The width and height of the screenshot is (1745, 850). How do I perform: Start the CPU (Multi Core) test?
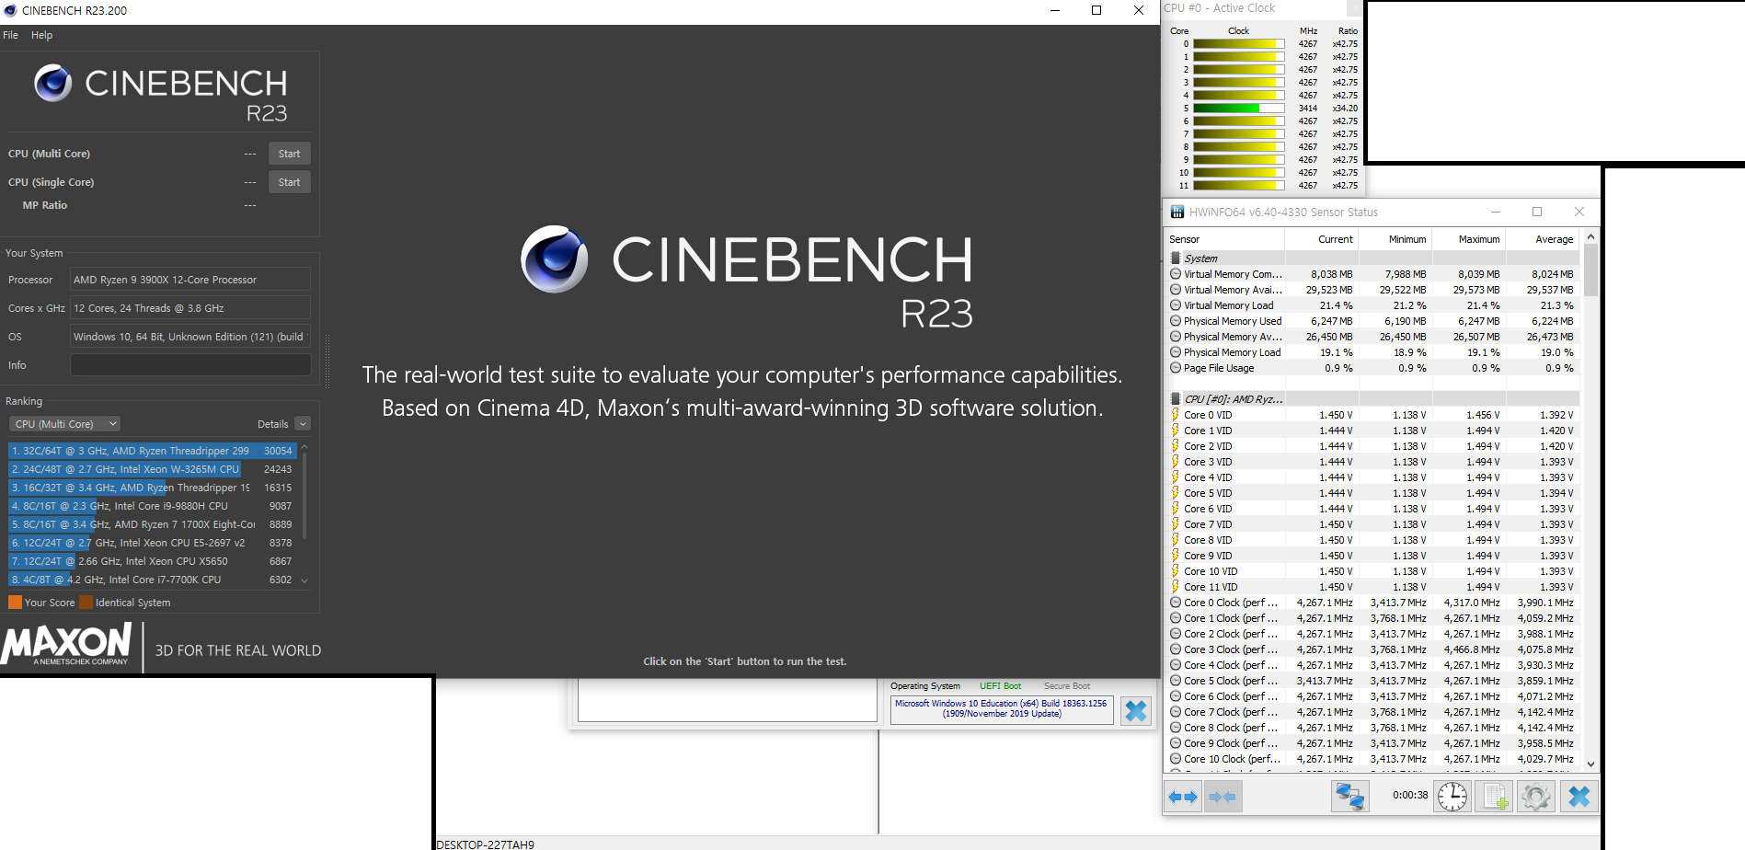(289, 154)
